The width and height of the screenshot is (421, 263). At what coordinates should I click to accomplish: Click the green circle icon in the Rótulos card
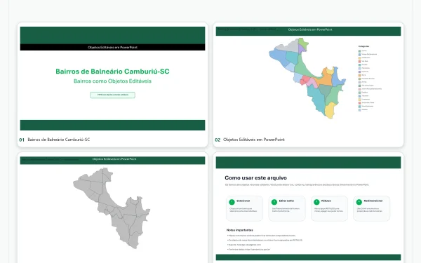click(x=316, y=202)
